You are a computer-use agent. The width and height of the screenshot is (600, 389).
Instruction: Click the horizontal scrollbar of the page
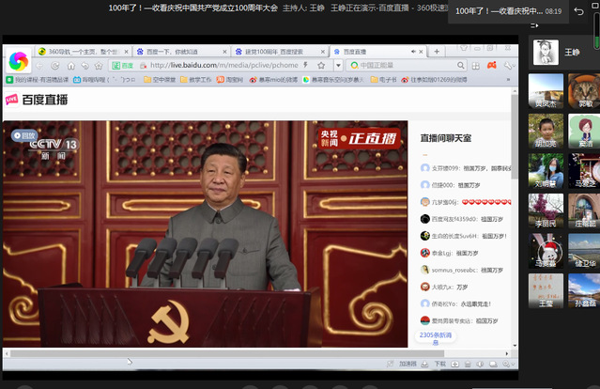(x=227, y=353)
